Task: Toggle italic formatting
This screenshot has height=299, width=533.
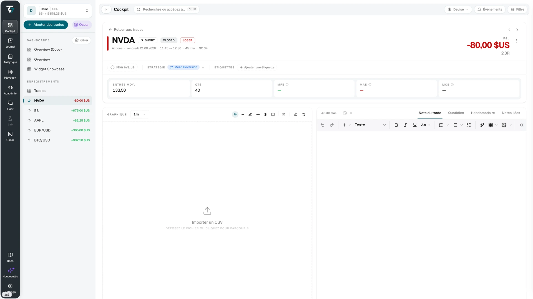Action: [x=405, y=125]
